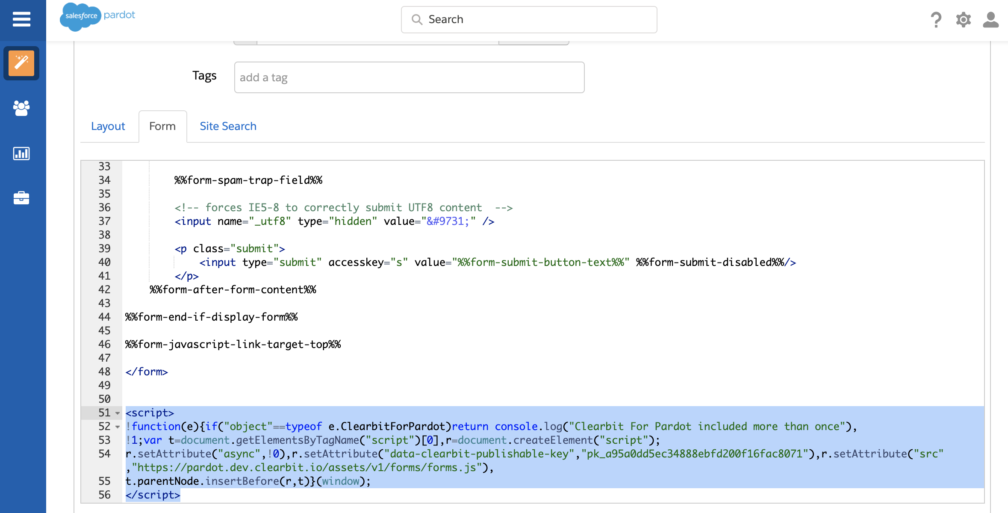
Task: Open the hamburger navigation menu
Action: (21, 19)
